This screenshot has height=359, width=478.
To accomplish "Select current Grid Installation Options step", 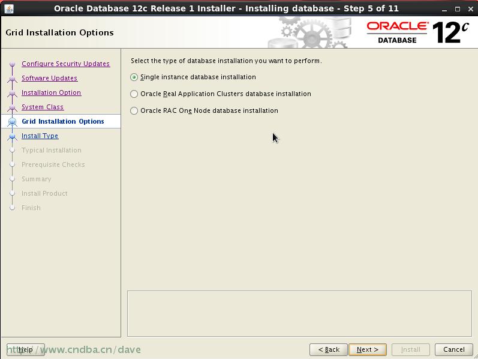I will 63,121.
